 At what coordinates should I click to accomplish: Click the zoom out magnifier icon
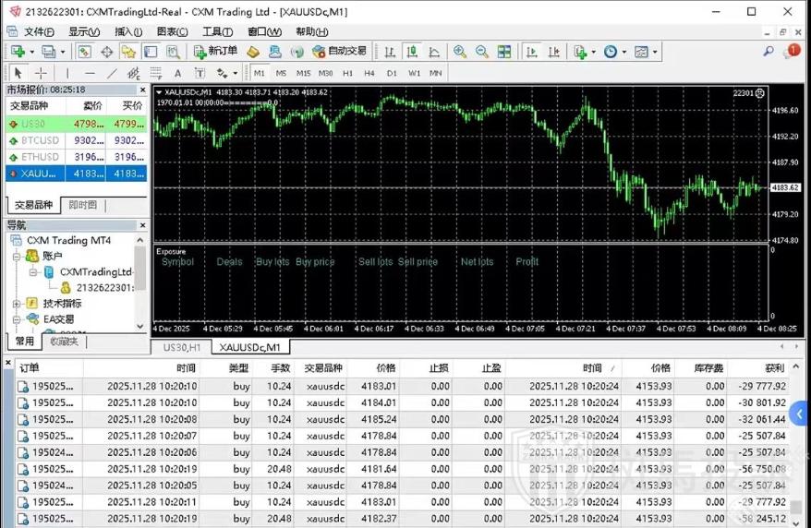[x=480, y=52]
